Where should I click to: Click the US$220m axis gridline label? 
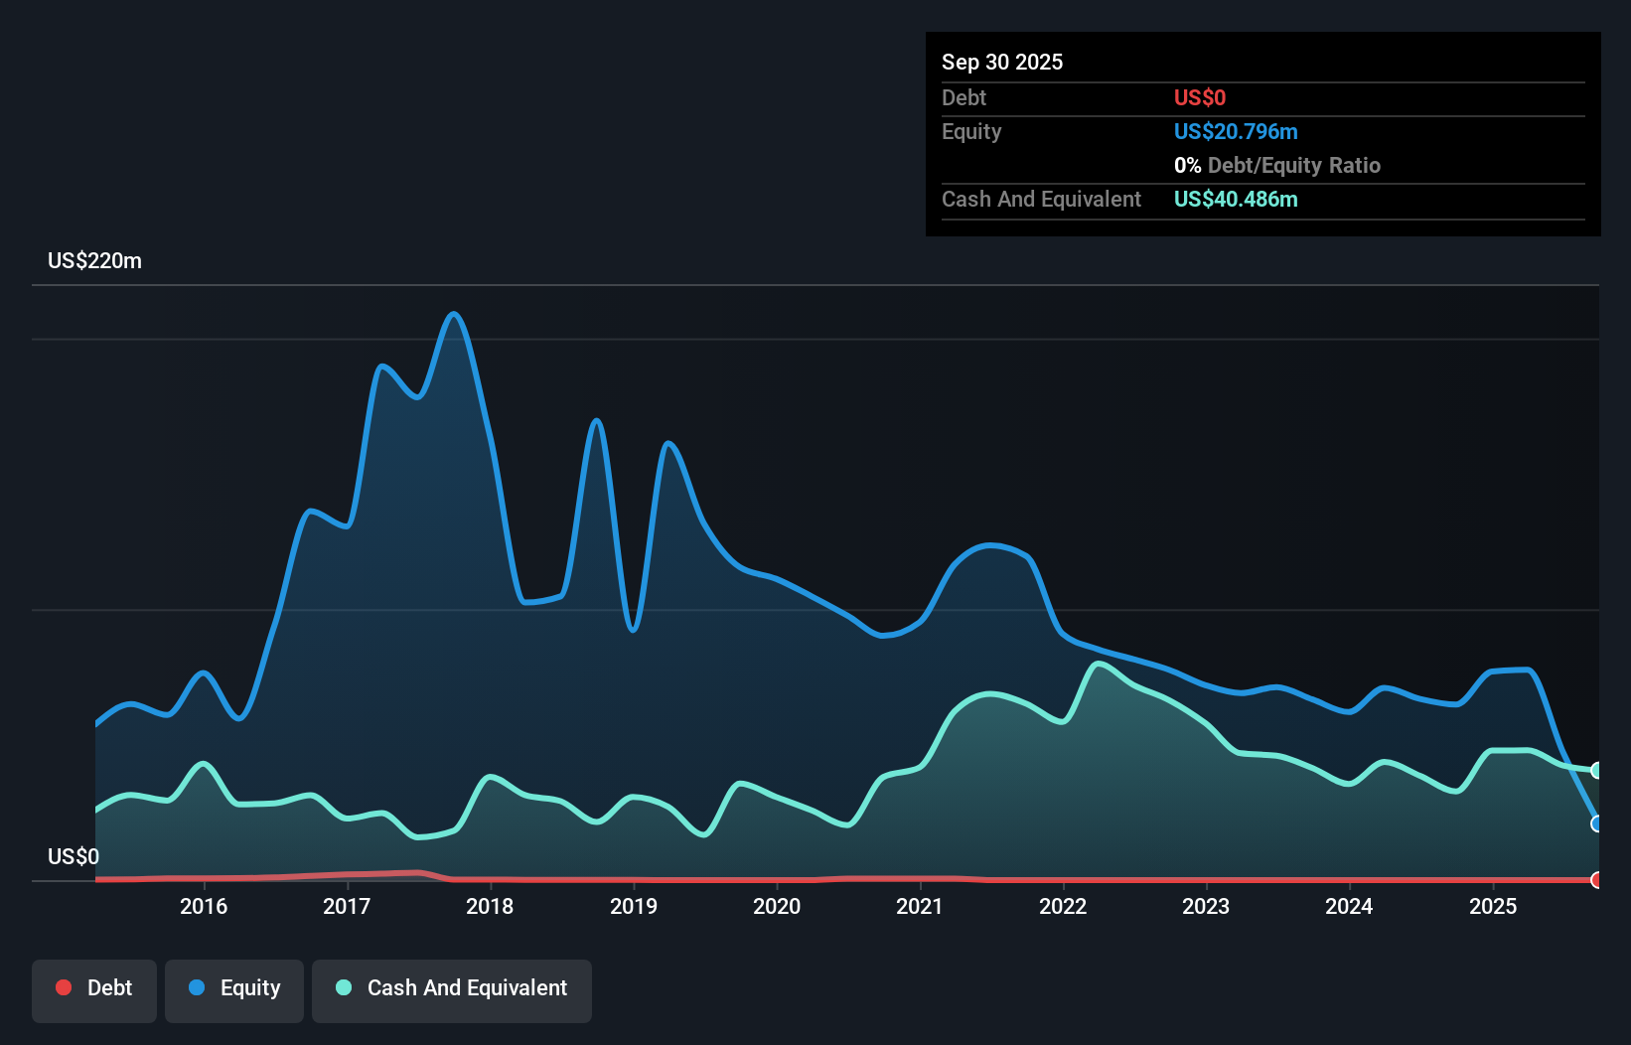point(94,260)
